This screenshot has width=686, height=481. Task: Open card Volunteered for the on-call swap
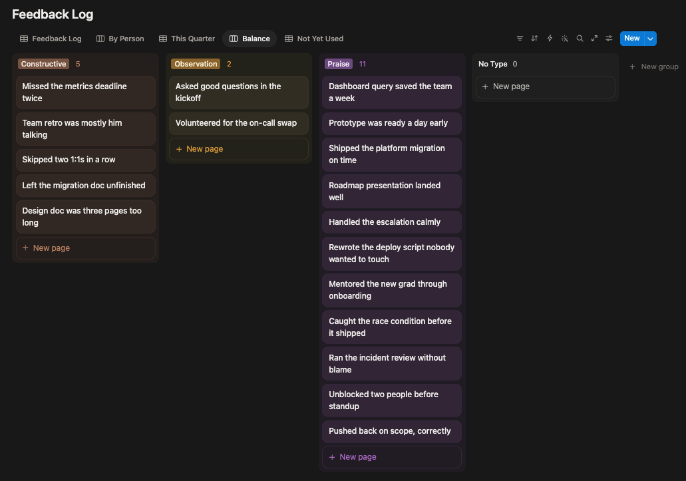pyautogui.click(x=239, y=123)
